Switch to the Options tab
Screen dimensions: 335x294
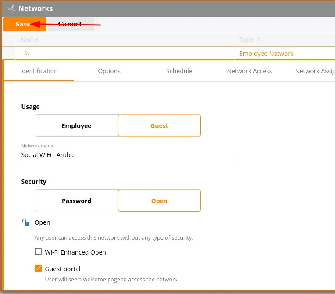(x=109, y=71)
